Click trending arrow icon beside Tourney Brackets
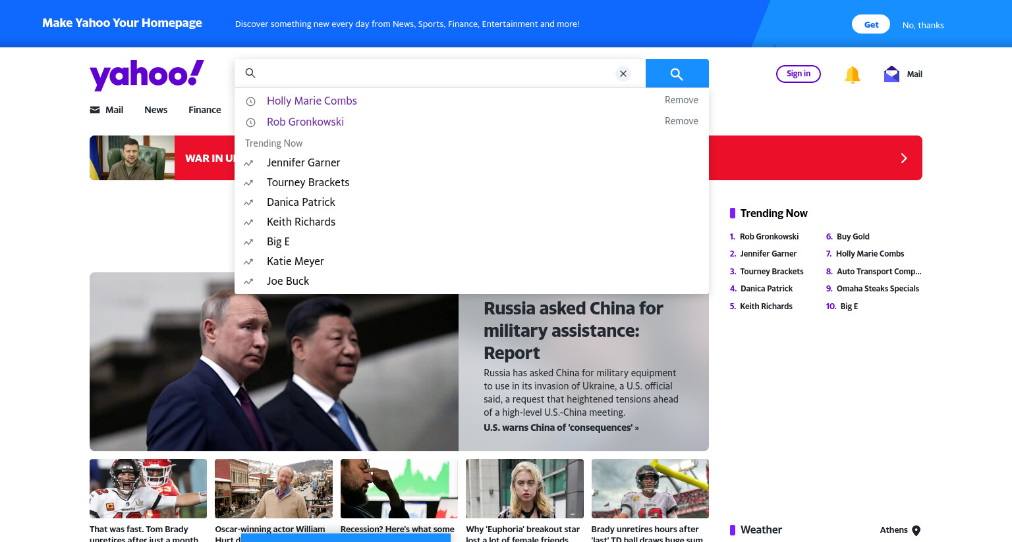1012x542 pixels. pyautogui.click(x=248, y=183)
